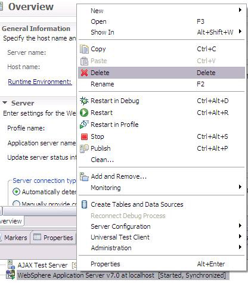Select Automatically determine connection radio button
This screenshot has width=248, height=283.
point(16,192)
